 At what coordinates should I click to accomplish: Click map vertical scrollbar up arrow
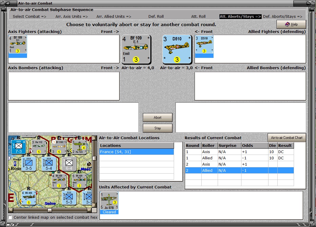94,138
